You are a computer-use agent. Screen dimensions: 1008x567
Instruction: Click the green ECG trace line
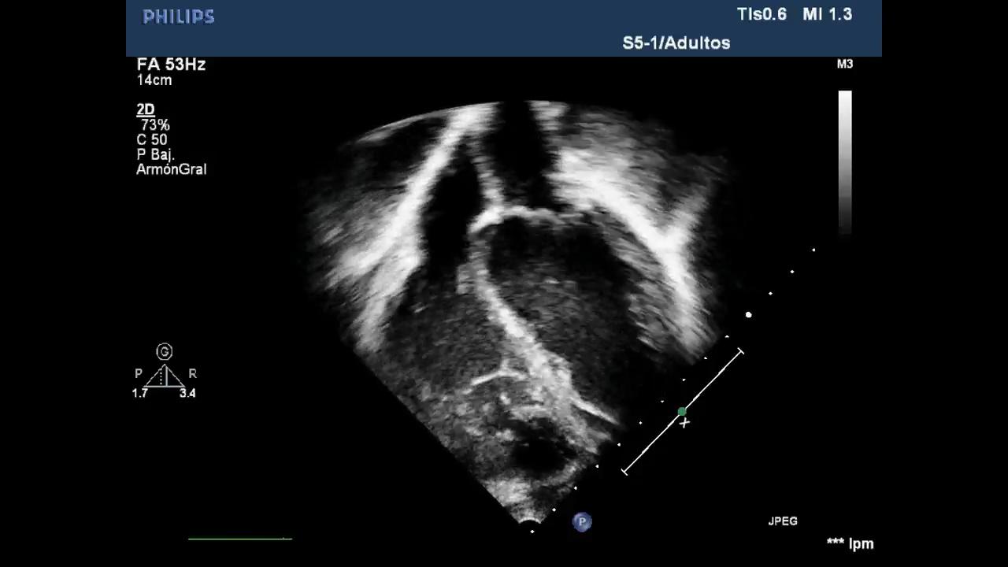[x=239, y=539]
